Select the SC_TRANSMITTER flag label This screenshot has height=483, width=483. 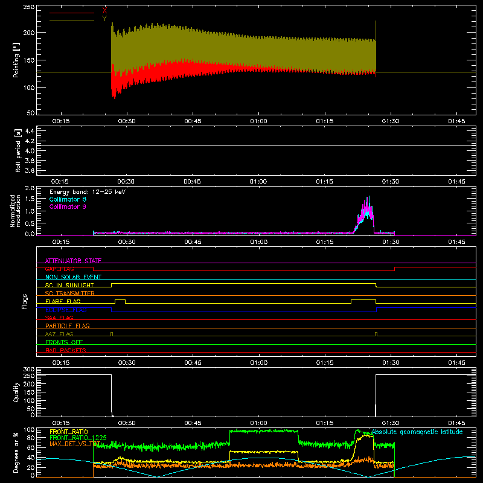coord(70,293)
